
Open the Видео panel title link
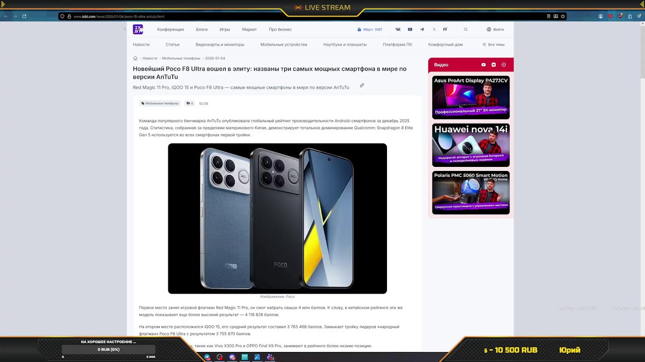point(441,65)
